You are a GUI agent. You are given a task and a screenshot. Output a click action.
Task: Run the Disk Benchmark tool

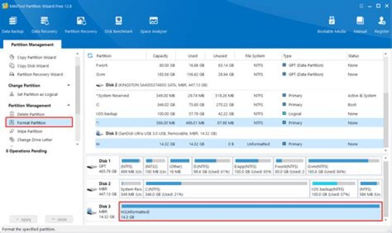(x=119, y=24)
